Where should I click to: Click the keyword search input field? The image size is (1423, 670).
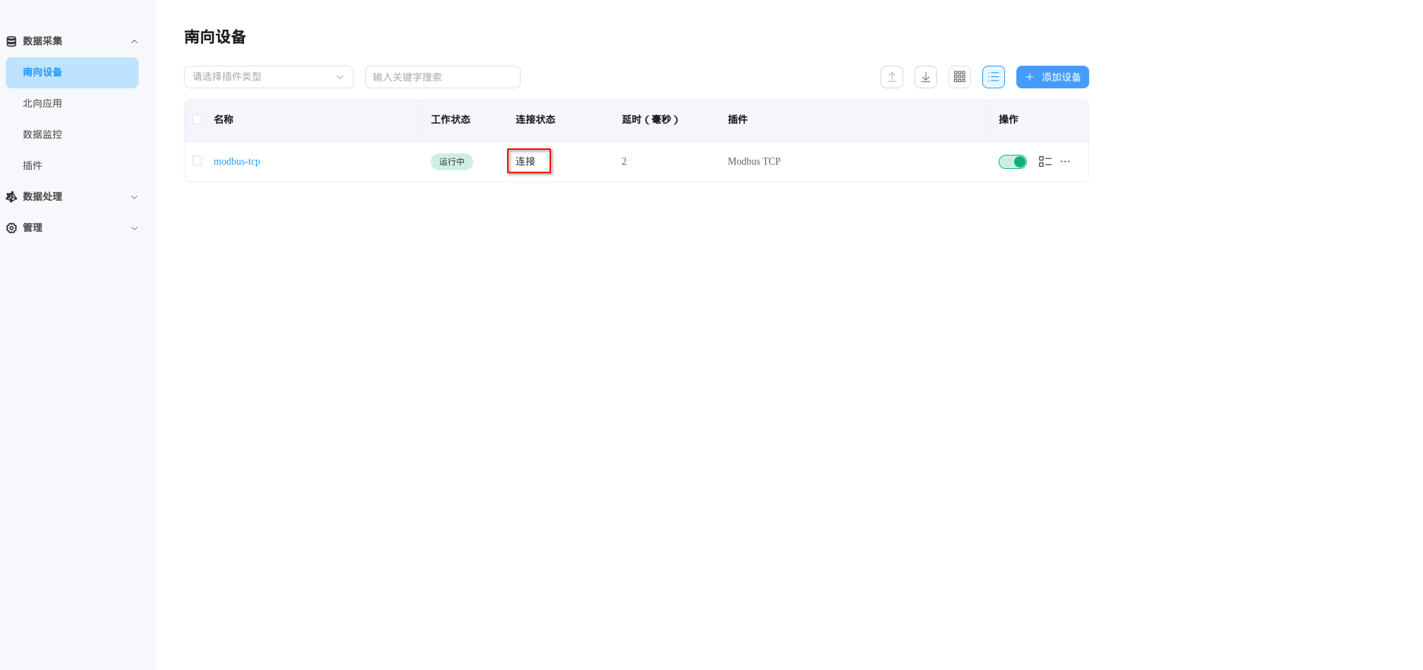click(x=442, y=77)
